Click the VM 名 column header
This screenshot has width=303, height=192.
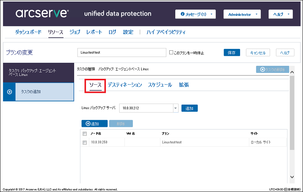[130, 134]
